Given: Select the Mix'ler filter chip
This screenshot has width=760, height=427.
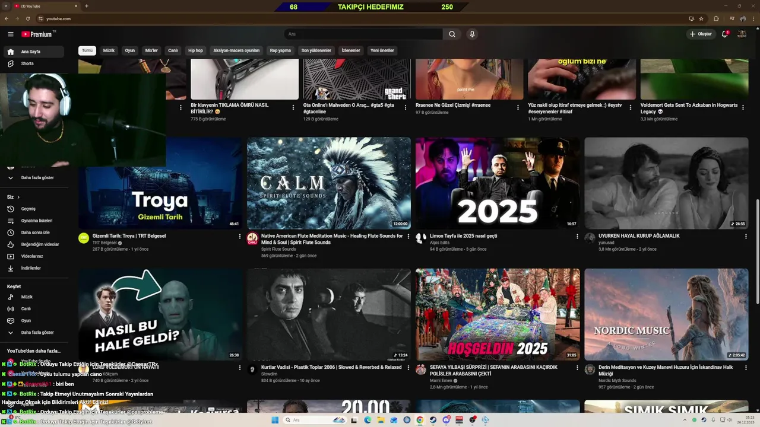Looking at the screenshot, I should (x=151, y=50).
